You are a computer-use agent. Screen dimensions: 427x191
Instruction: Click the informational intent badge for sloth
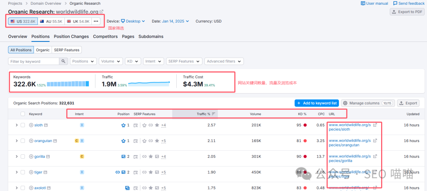click(x=82, y=125)
